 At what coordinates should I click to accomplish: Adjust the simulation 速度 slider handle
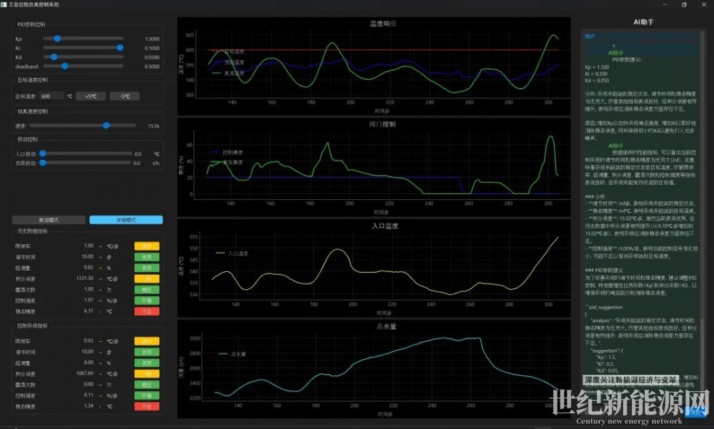point(106,125)
